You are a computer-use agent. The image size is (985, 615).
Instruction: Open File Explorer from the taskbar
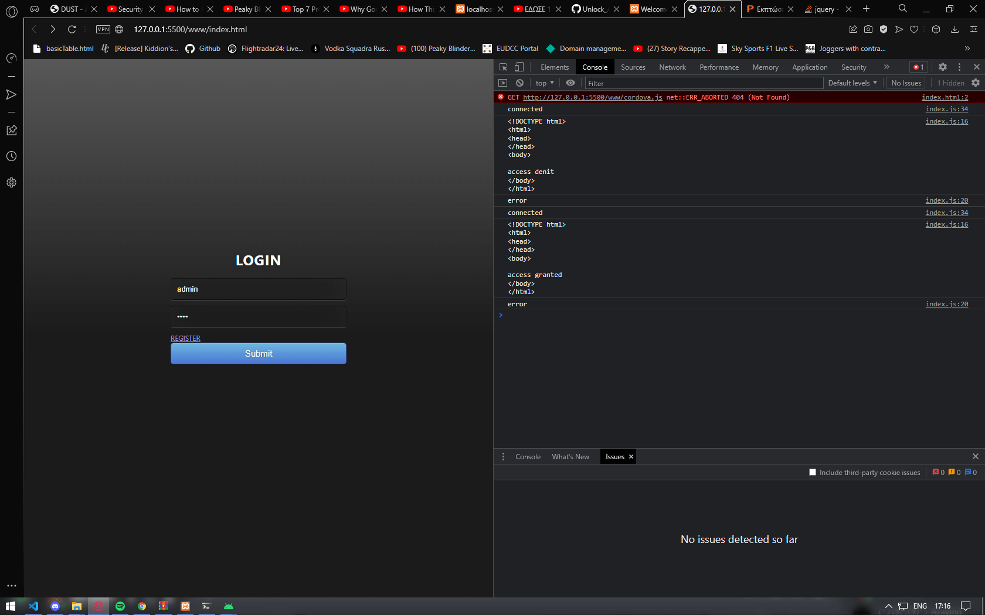pyautogui.click(x=77, y=606)
